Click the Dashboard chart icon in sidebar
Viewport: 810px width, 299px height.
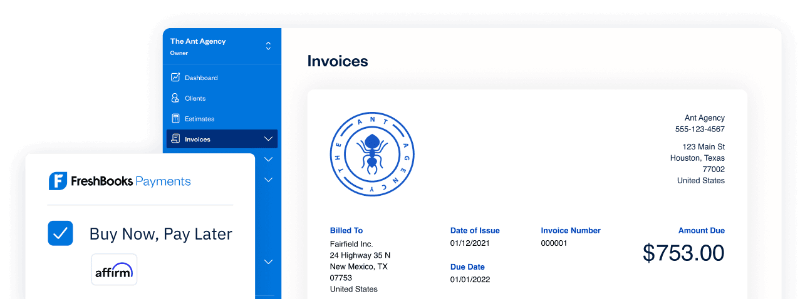click(x=175, y=78)
